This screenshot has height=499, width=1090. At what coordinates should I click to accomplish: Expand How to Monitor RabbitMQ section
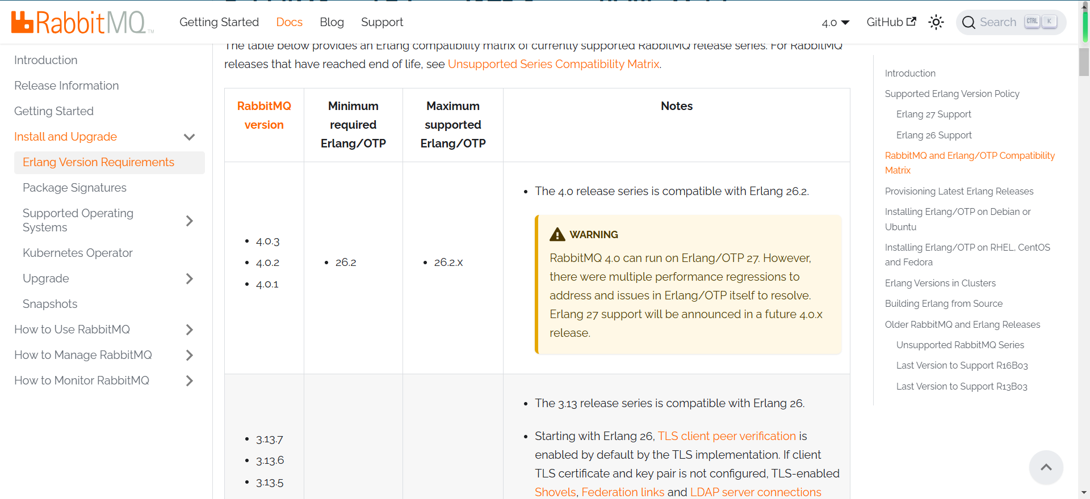click(190, 380)
